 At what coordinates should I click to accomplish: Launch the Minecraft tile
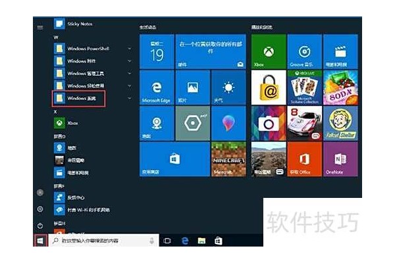[228, 159]
